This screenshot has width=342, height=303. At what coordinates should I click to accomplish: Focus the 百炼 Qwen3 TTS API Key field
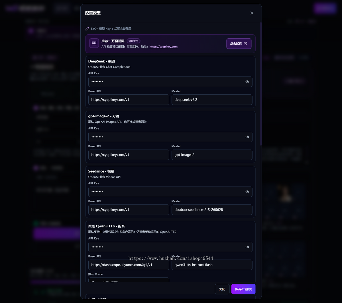coord(170,247)
